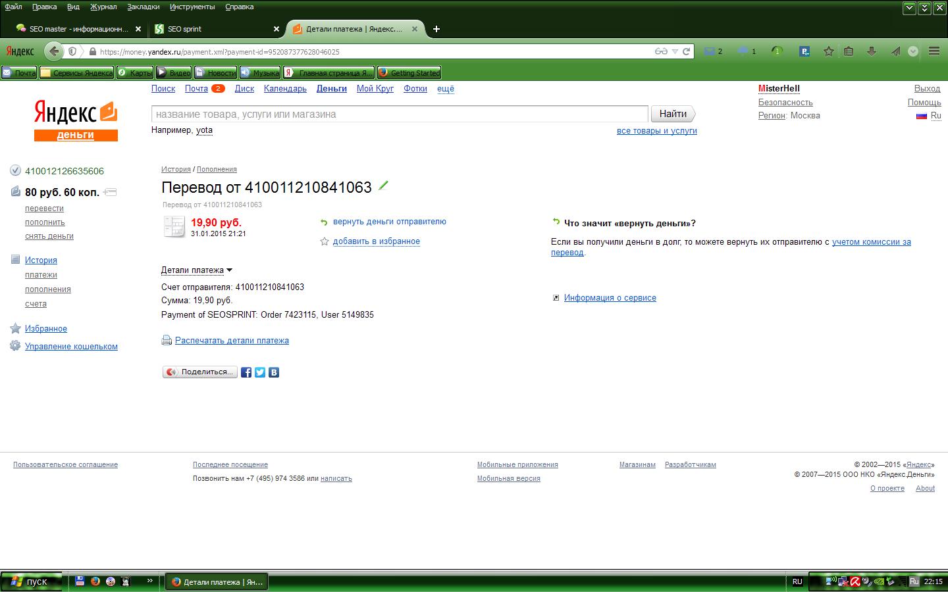This screenshot has width=948, height=592.
Task: Click the Найти search button
Action: click(673, 114)
